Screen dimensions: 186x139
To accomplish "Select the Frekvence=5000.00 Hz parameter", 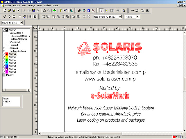I will [20, 36].
